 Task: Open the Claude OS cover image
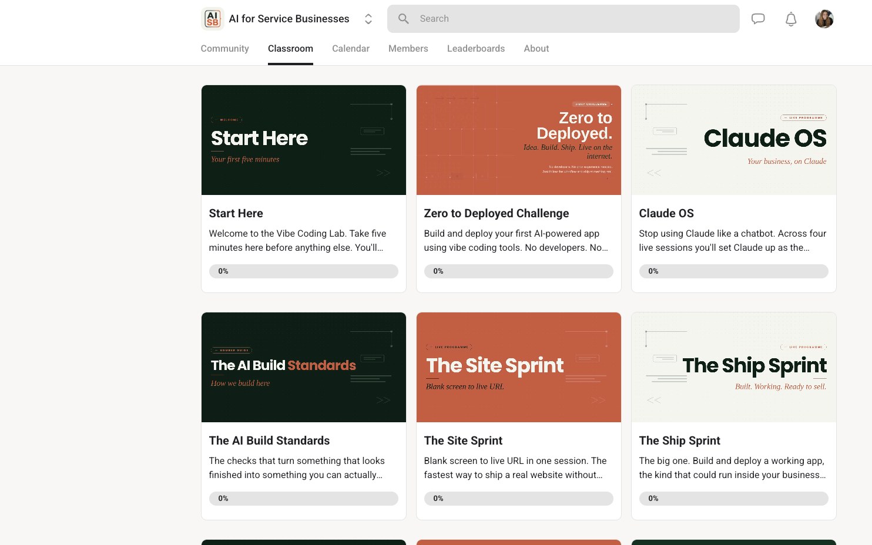pyautogui.click(x=734, y=140)
